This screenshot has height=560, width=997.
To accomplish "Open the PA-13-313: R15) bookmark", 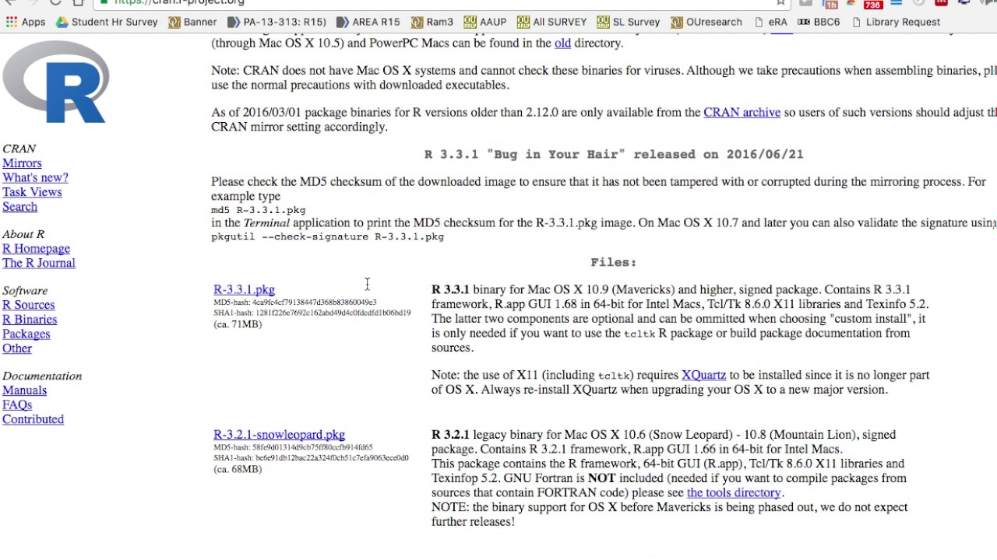I will click(277, 22).
